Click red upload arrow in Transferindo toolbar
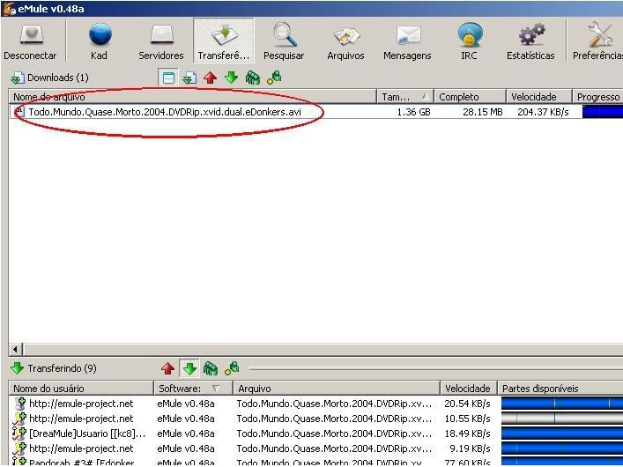623x467 pixels. 168,368
